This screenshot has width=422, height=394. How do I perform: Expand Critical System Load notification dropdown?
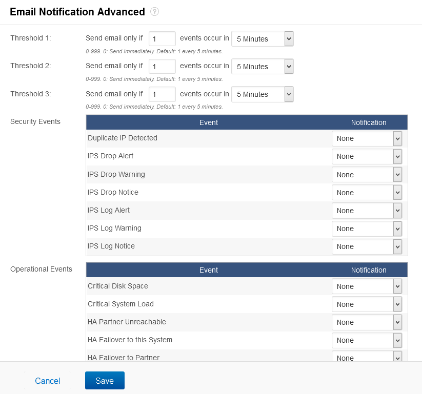(367, 304)
